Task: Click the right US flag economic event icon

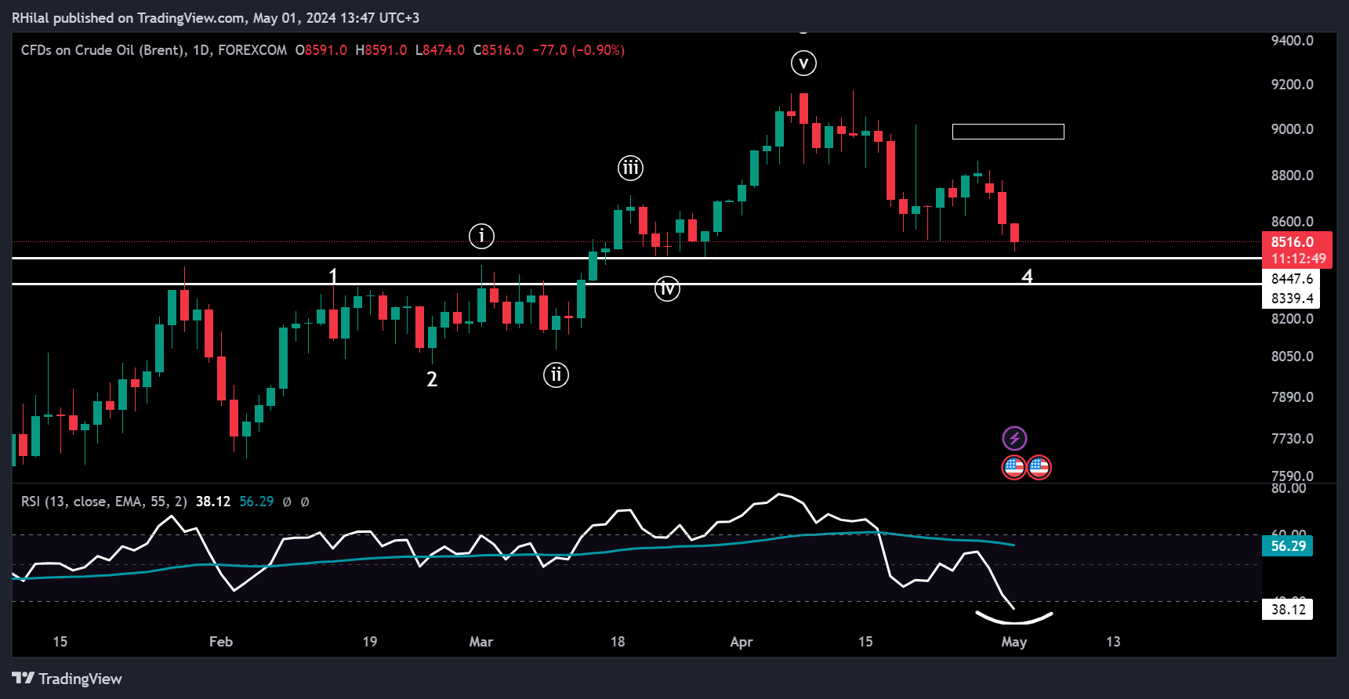Action: pyautogui.click(x=1039, y=468)
